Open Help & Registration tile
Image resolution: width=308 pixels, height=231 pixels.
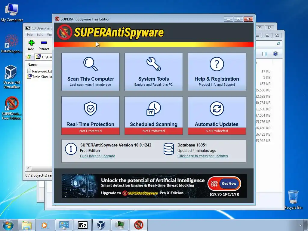click(217, 72)
